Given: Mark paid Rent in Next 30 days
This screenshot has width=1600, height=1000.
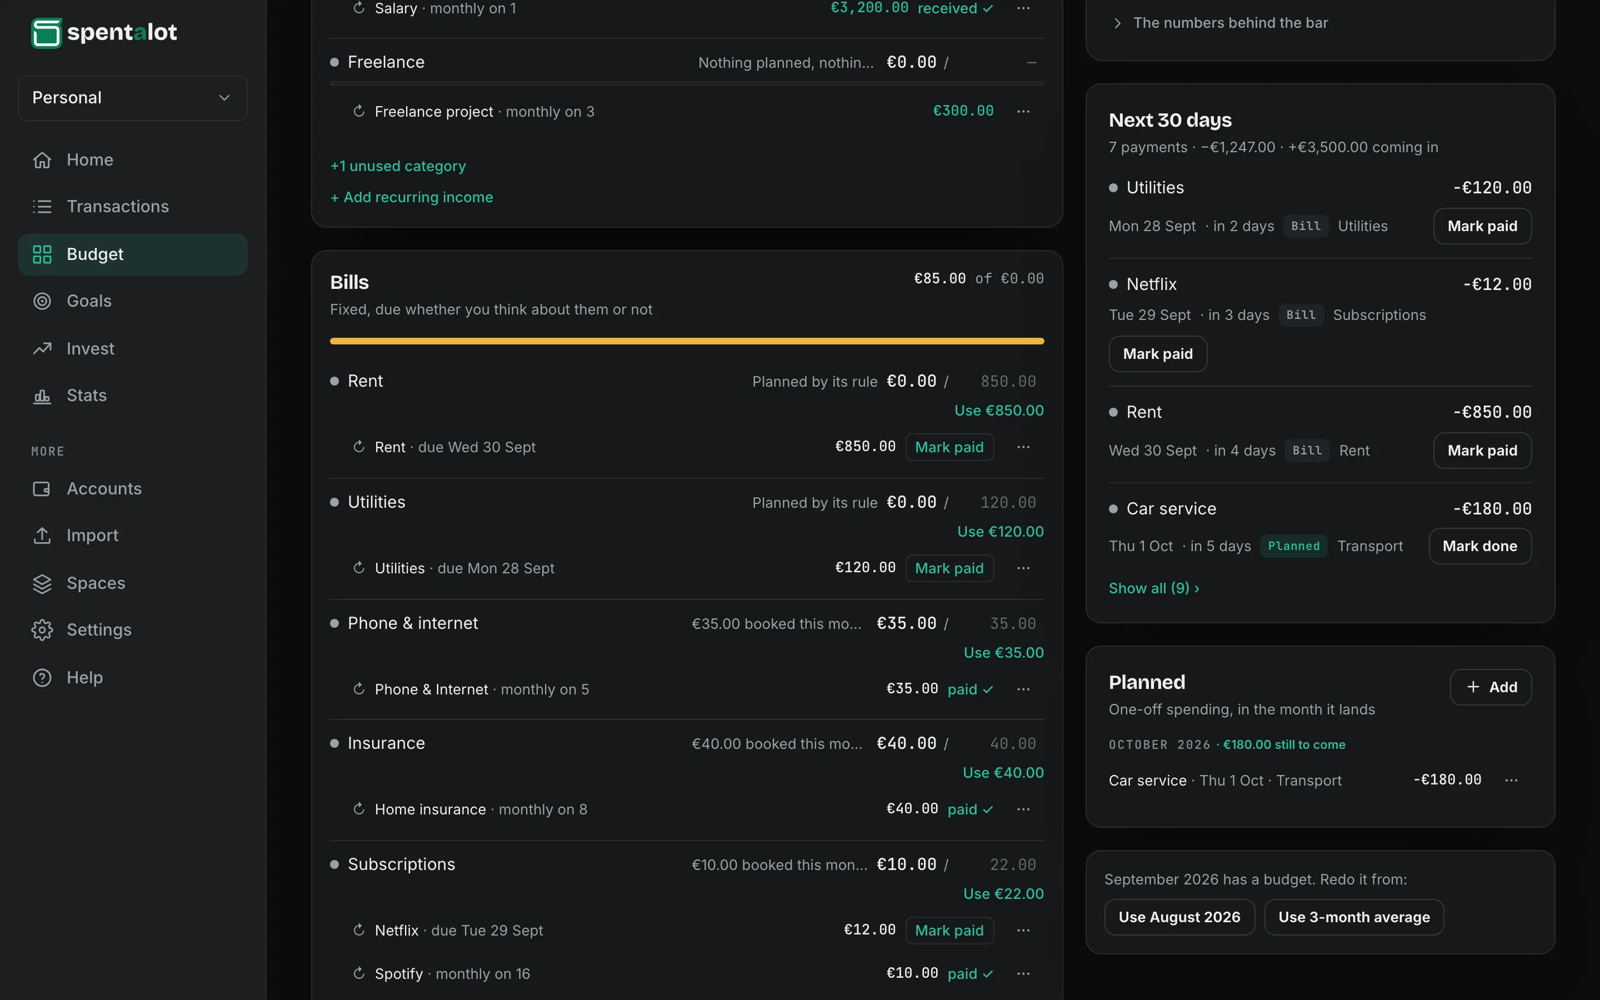Looking at the screenshot, I should pyautogui.click(x=1482, y=451).
